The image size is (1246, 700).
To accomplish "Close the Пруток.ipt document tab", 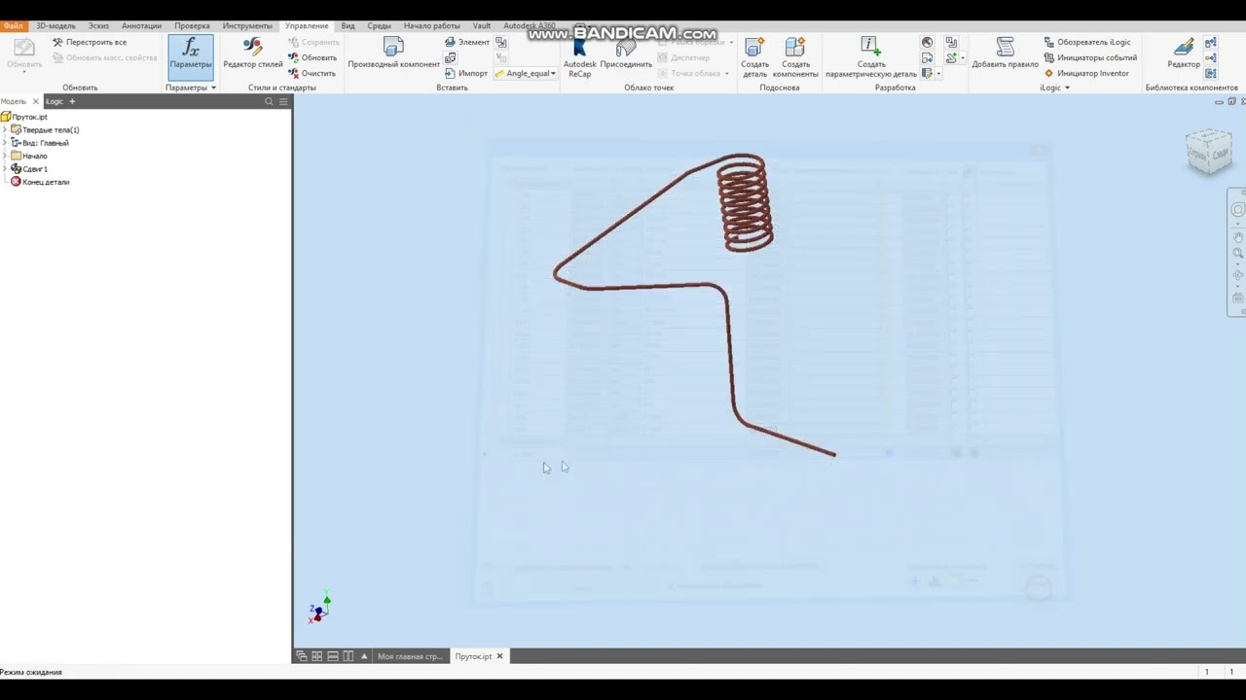I will (499, 656).
